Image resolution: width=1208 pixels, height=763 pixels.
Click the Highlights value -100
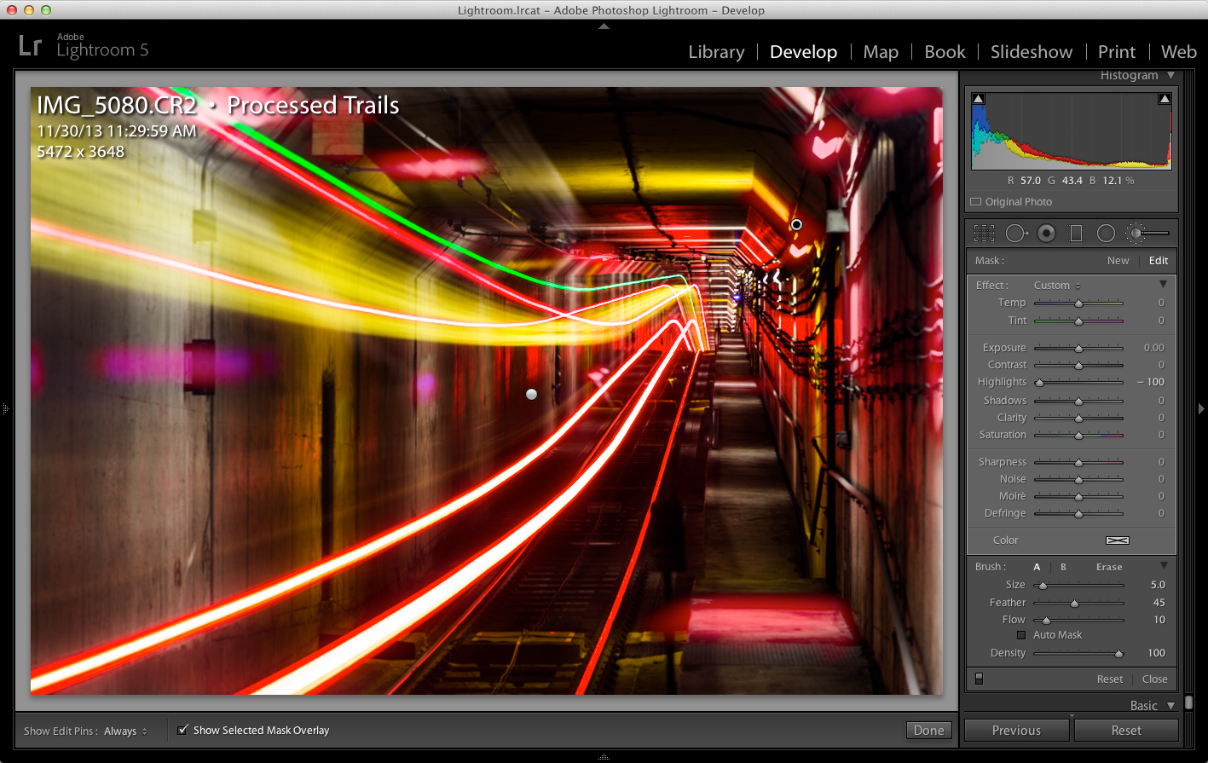coord(1151,382)
